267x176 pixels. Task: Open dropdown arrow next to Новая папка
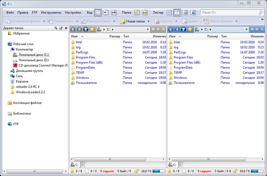149,21
